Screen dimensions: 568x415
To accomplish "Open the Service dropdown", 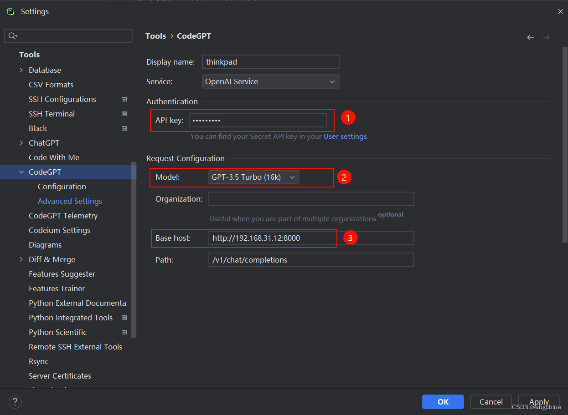I will pyautogui.click(x=271, y=81).
